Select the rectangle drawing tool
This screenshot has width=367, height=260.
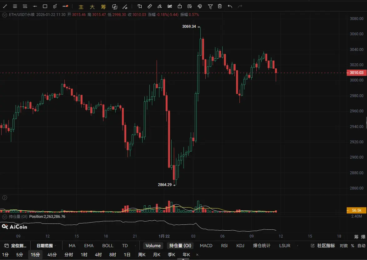pyautogui.click(x=45, y=6)
